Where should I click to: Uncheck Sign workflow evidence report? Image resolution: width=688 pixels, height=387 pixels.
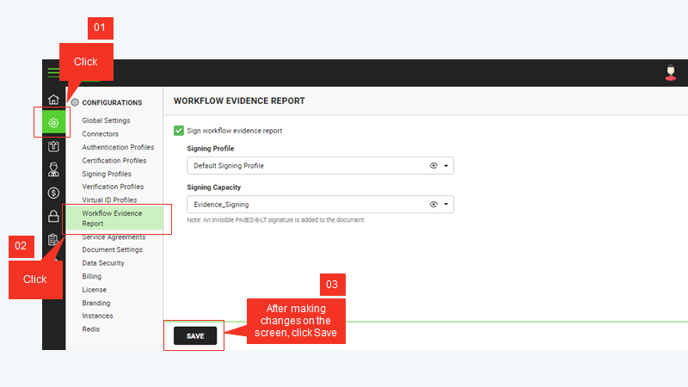(179, 131)
